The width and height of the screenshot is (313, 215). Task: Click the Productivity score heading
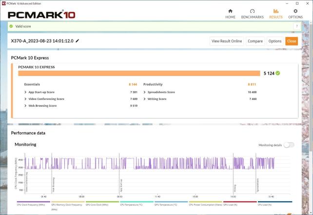coord(153,84)
